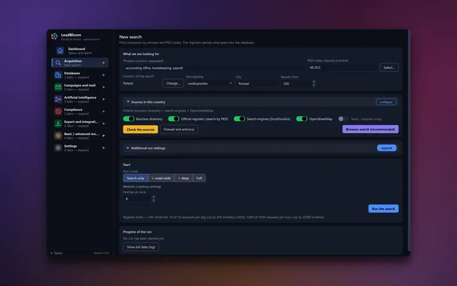Collapse the Sources in this country section
Viewport: 457px width, 286px height.
coord(386,102)
